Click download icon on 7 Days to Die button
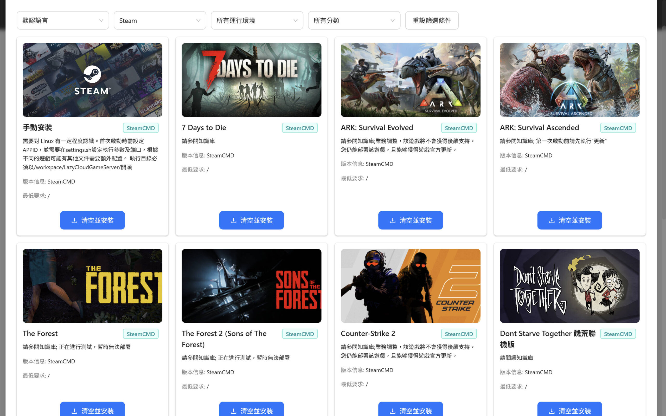Viewport: 666px width, 416px height. click(233, 220)
